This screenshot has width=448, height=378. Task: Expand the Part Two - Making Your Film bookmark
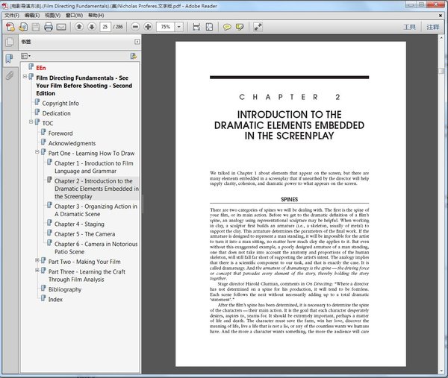37,260
